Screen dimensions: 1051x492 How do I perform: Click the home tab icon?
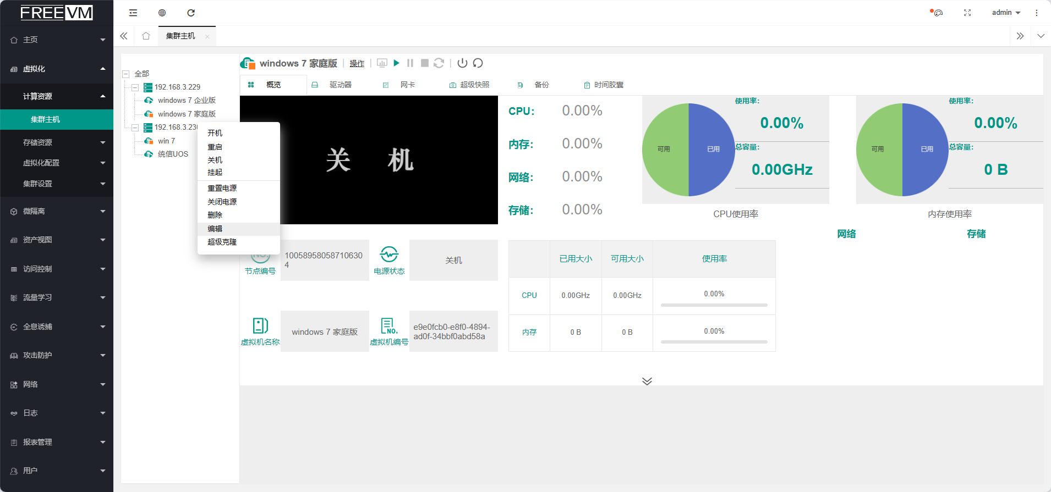pyautogui.click(x=146, y=36)
